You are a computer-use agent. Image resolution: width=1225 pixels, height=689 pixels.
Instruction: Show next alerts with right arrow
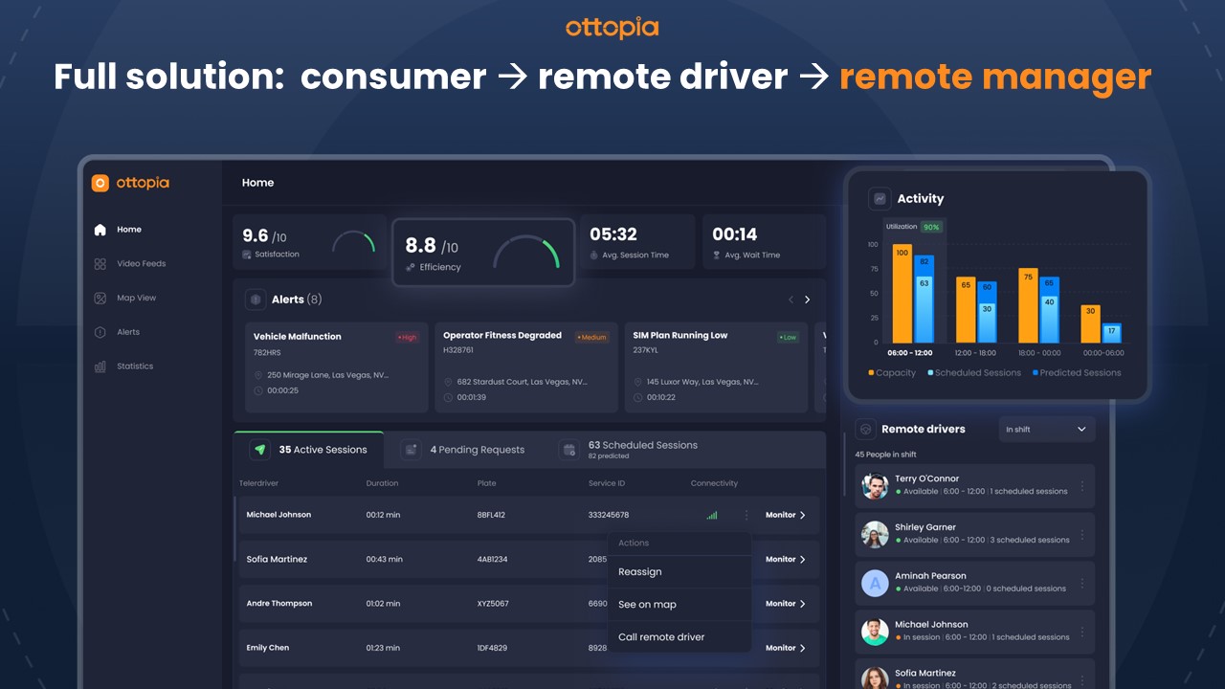[808, 300]
